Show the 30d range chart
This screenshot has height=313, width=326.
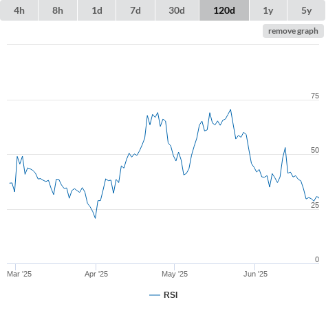177,10
